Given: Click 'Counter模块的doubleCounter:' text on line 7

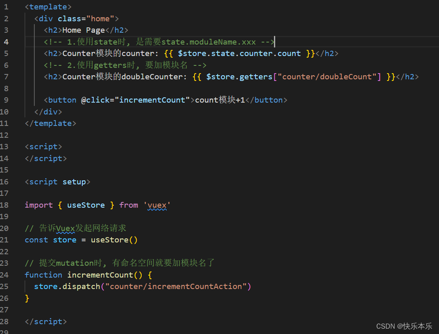Looking at the screenshot, I should [x=124, y=77].
